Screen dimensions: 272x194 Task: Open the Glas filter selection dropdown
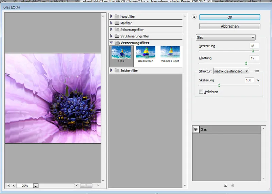(225, 37)
